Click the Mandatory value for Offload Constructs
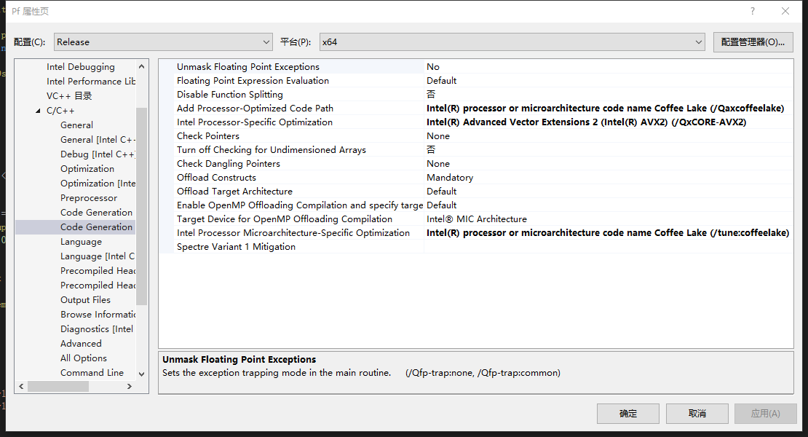This screenshot has height=437, width=808. coord(450,177)
